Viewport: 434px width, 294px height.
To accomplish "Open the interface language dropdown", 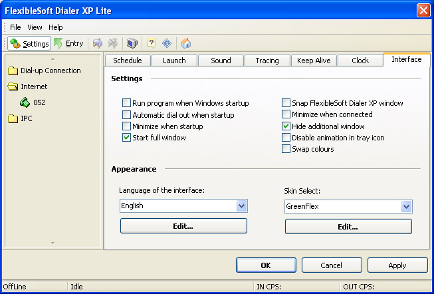I will pyautogui.click(x=241, y=206).
